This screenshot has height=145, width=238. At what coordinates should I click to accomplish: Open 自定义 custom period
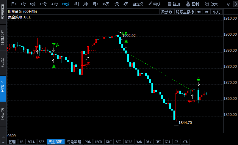click(x=138, y=4)
